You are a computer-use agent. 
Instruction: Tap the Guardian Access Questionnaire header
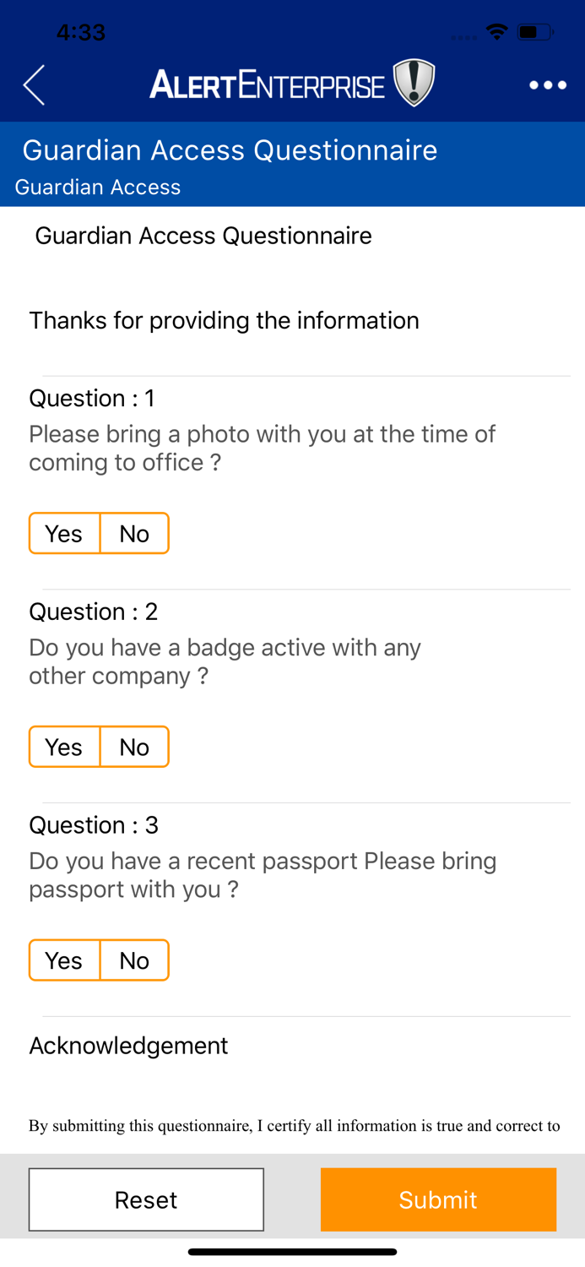point(230,150)
